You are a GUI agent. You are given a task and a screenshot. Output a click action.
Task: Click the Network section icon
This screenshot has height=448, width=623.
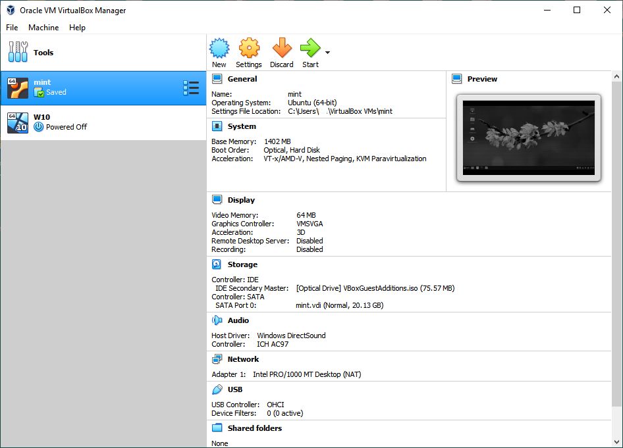(217, 359)
